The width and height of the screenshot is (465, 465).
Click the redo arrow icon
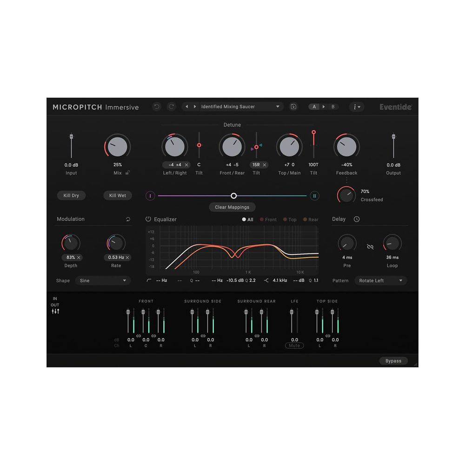[x=172, y=106]
